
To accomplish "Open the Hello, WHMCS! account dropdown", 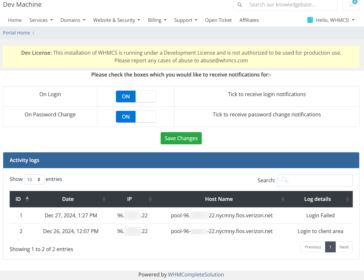I will [x=335, y=20].
